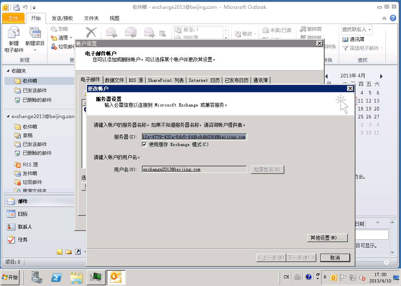This screenshot has height=286, width=401.
Task: Open Outlook Help question mark icon
Action: point(393,18)
